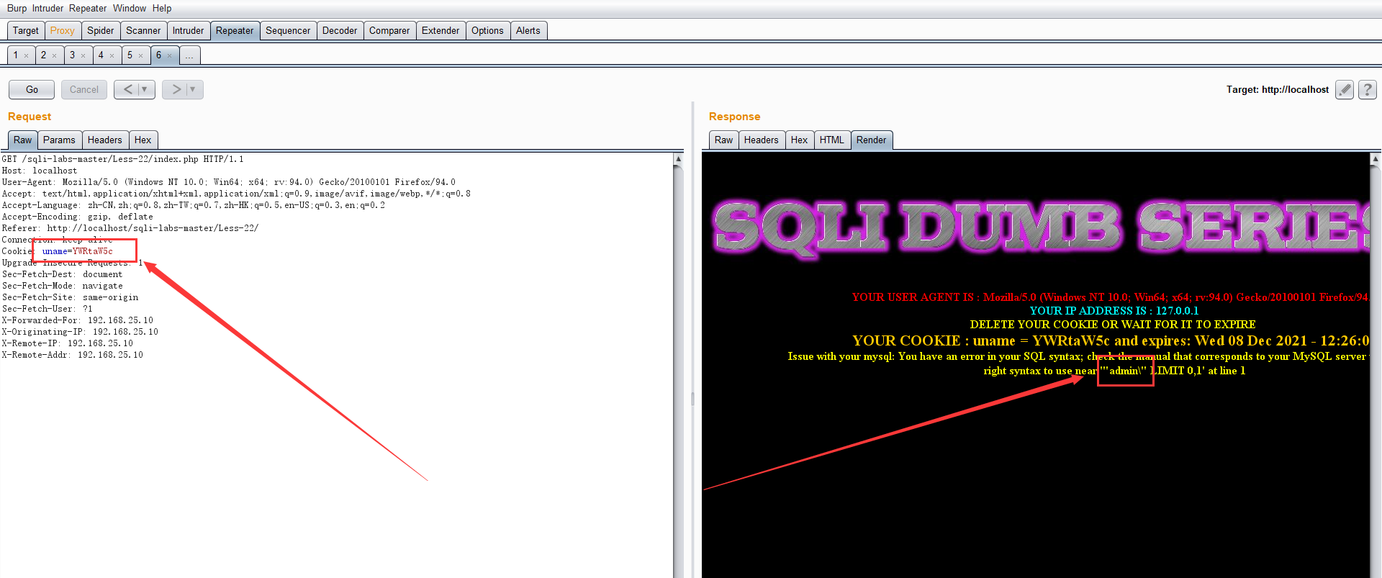
Task: Close Repeater tab 6
Action: (x=170, y=55)
